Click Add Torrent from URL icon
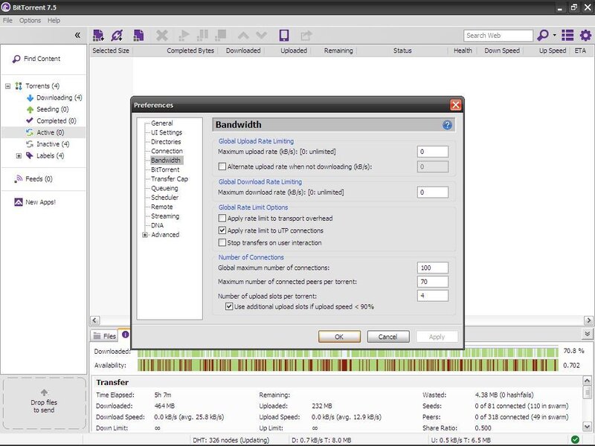Image resolution: width=595 pixels, height=446 pixels. coord(117,35)
